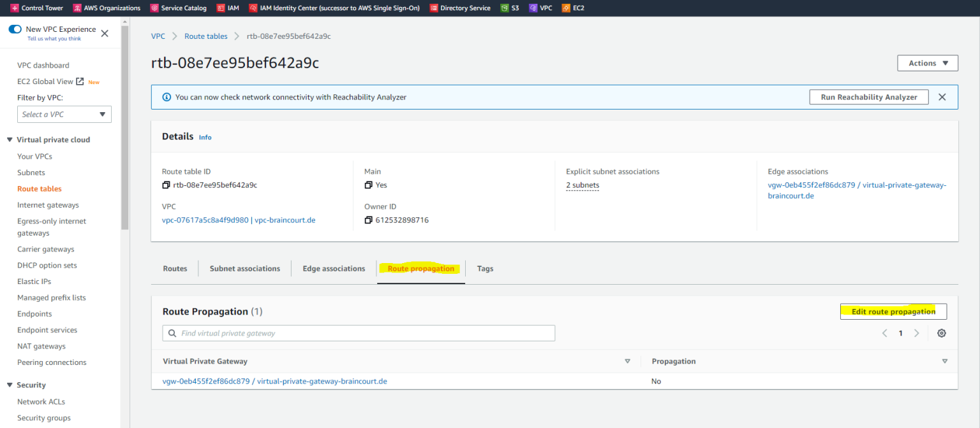Turn off the New VPC Experience toggle
The width and height of the screenshot is (980, 428).
click(x=15, y=29)
